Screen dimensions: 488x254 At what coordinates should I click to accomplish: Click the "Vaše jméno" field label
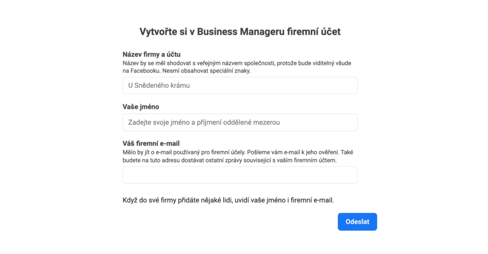click(141, 107)
